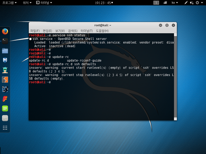Screen dimensions: 206x154
Task: Open the power menu icon
Action: (x=197, y=2)
